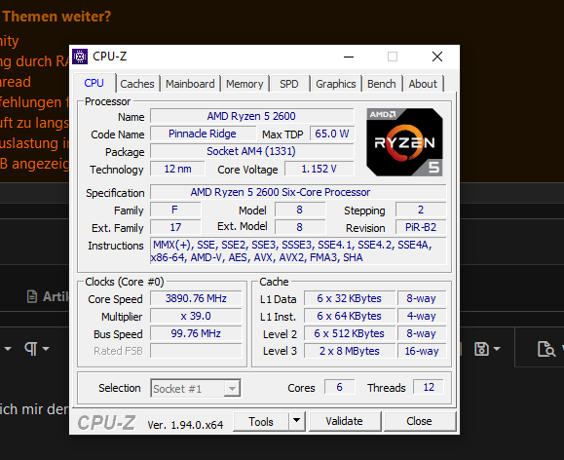
Task: Click the Bus Speed 99.76 MHz value
Action: [x=196, y=333]
